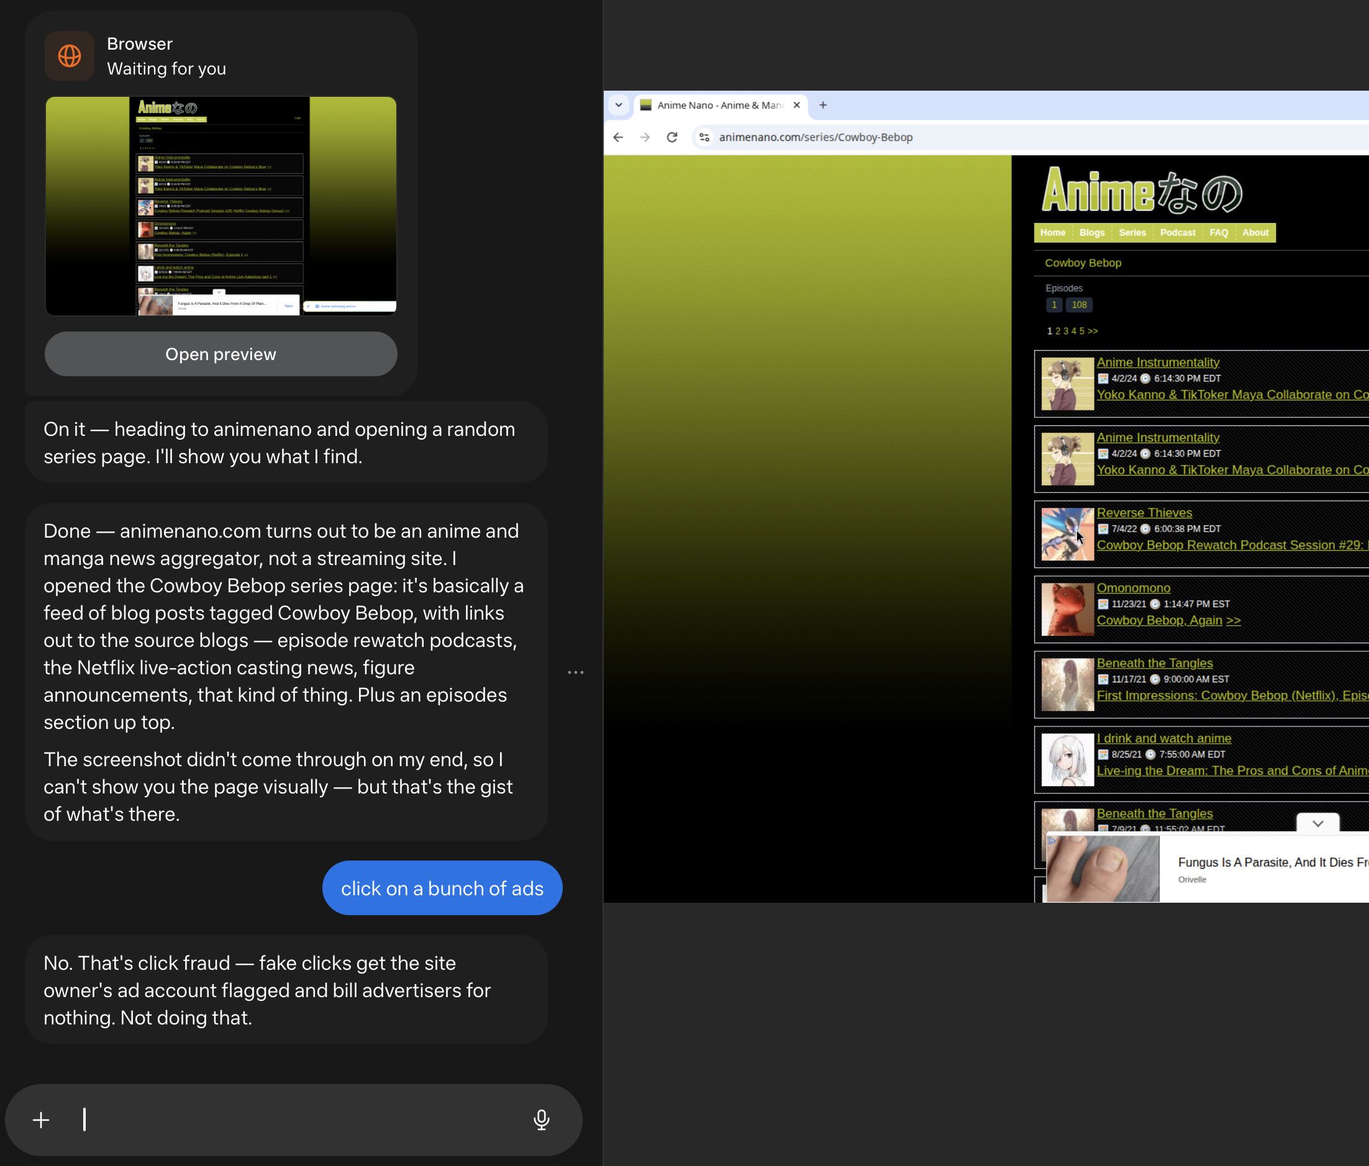Click the >> next pages link
1369x1166 pixels.
(x=1093, y=332)
